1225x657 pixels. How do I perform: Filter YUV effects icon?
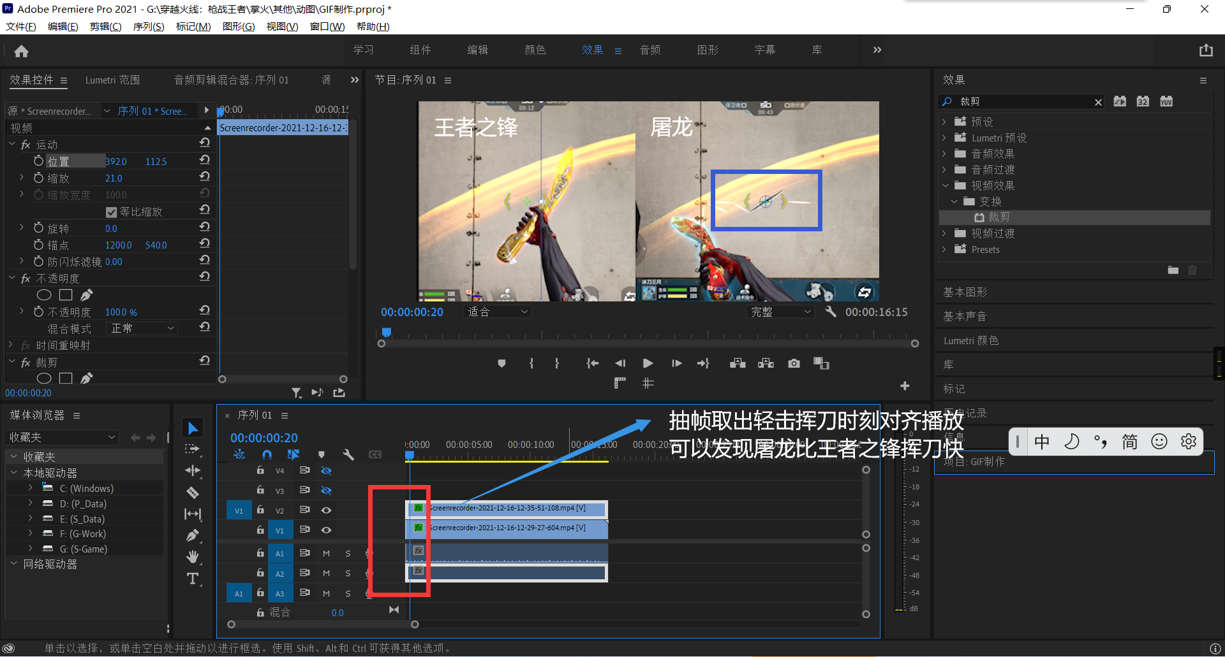(1166, 101)
